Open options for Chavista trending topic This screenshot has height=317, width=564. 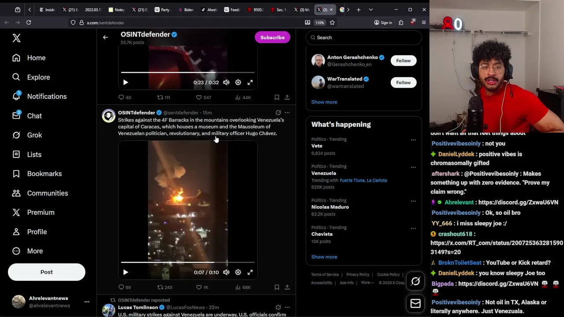(413, 228)
